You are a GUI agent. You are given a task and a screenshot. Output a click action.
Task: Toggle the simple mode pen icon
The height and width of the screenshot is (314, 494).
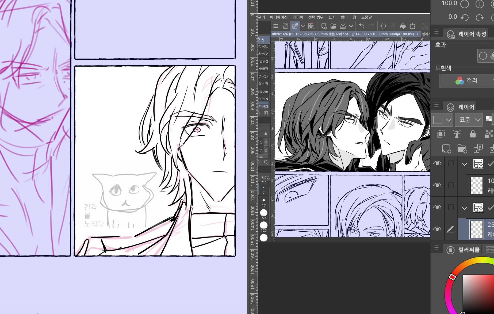295,26
